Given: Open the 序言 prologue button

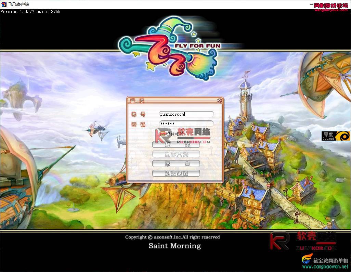Looking at the screenshot, I should (176, 164).
